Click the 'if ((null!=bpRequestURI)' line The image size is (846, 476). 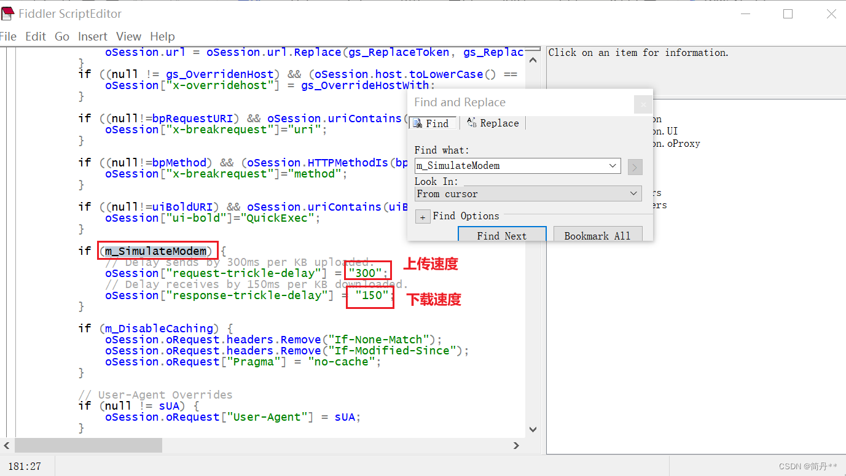coord(242,119)
